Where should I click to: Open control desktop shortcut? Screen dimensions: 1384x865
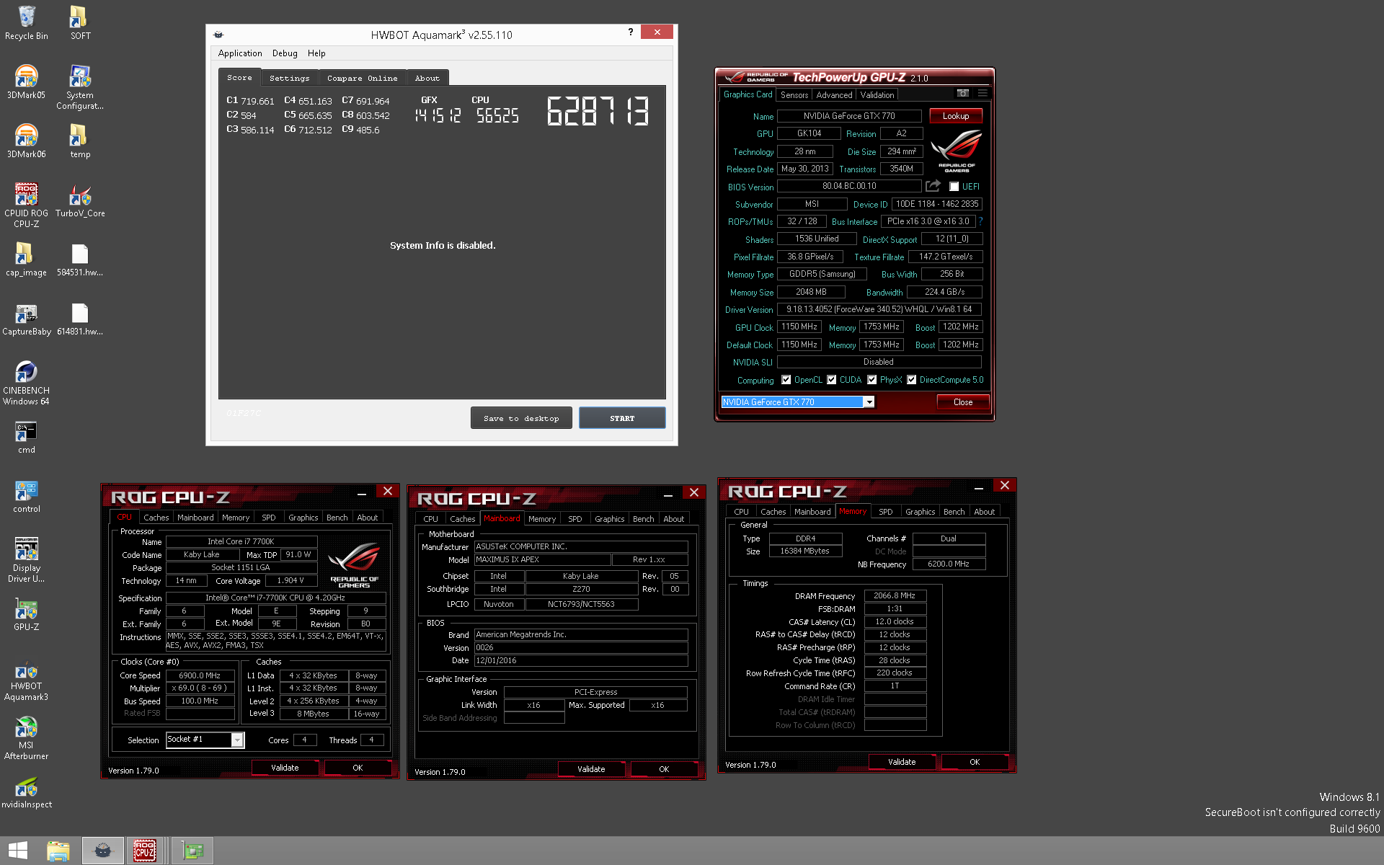point(27,496)
